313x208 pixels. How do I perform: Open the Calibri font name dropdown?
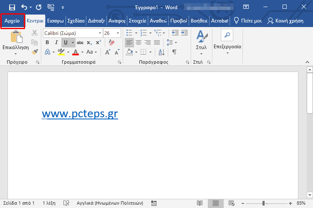pyautogui.click(x=100, y=33)
